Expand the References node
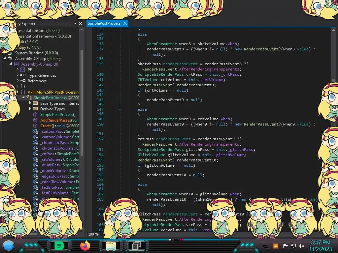Viewport: 338px width, 253px height. point(17,81)
